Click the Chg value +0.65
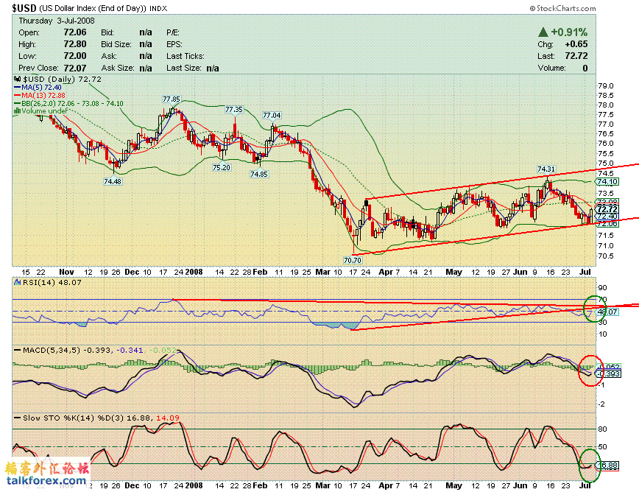This screenshot has width=639, height=492. (576, 44)
